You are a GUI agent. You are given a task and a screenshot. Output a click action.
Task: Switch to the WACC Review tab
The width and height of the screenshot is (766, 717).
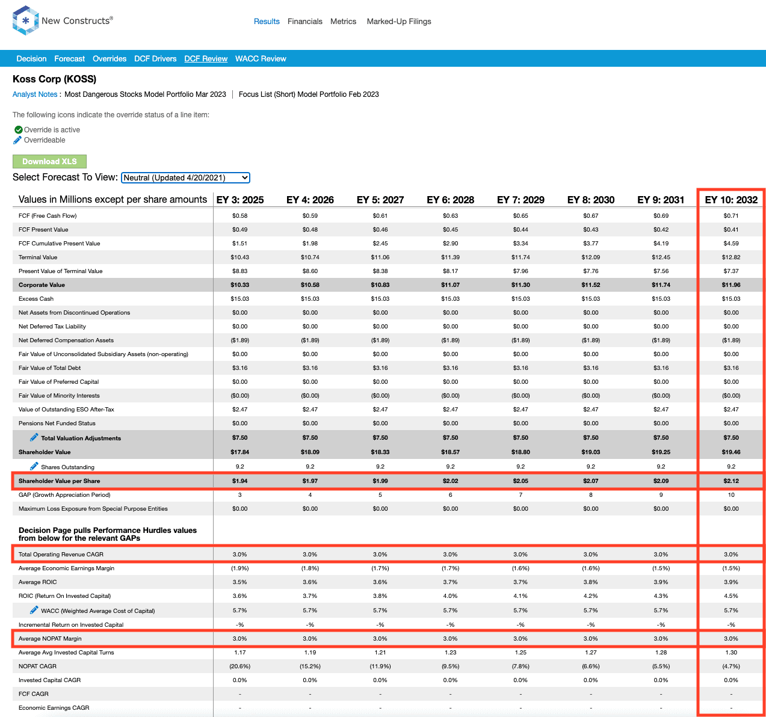[x=261, y=58]
